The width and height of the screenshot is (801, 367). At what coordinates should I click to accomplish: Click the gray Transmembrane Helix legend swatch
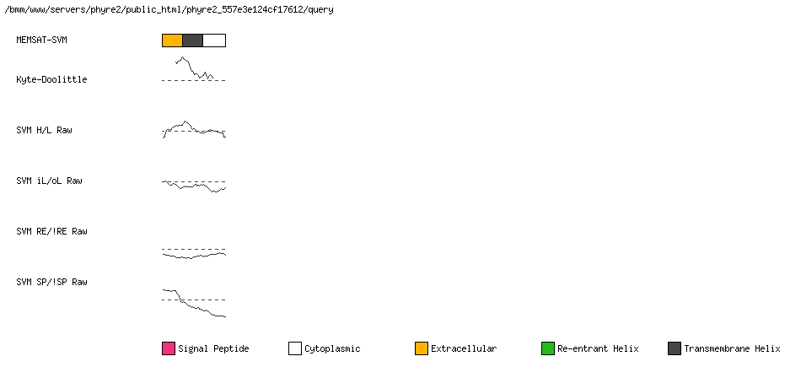coord(675,348)
